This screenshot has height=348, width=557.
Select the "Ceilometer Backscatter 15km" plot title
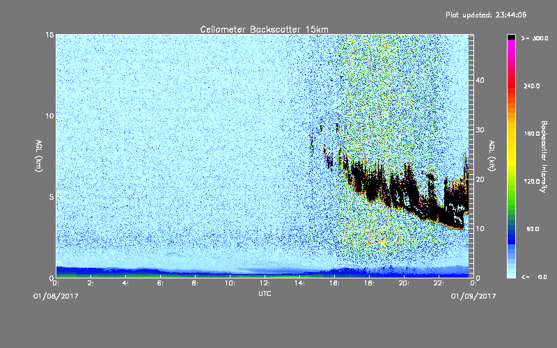pyautogui.click(x=265, y=29)
